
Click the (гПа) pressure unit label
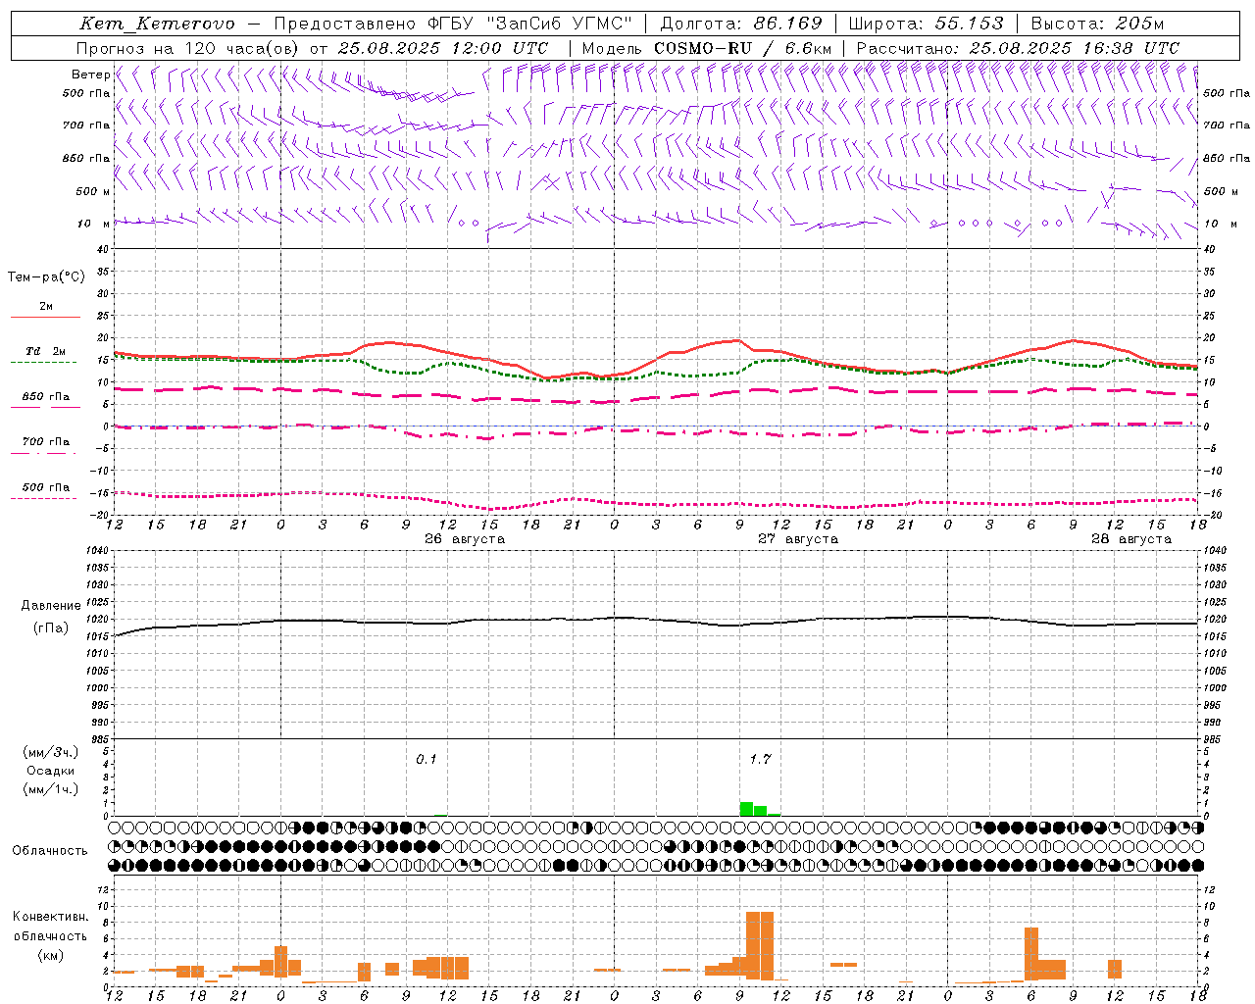pyautogui.click(x=51, y=628)
